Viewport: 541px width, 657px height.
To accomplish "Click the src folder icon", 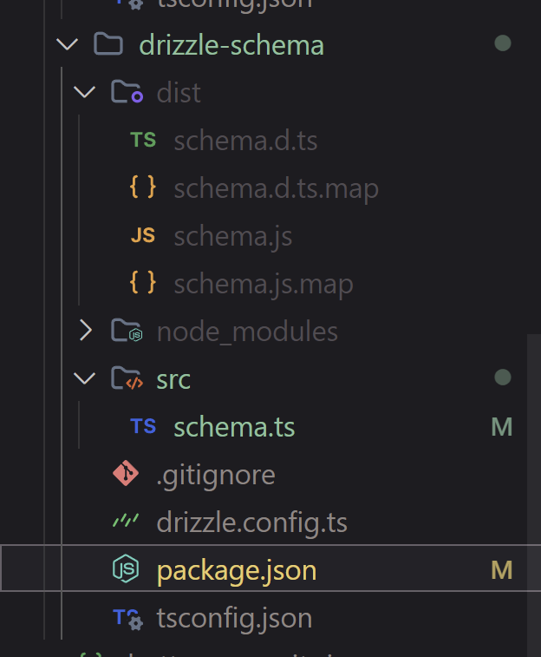I will 127,379.
